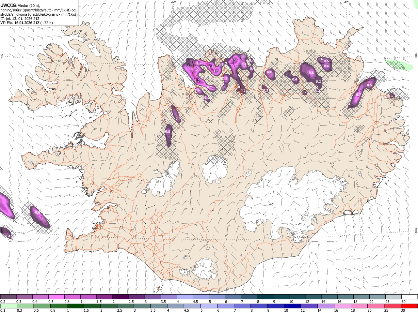Click the '15W' longitude label on the top edge

coord(346,2)
